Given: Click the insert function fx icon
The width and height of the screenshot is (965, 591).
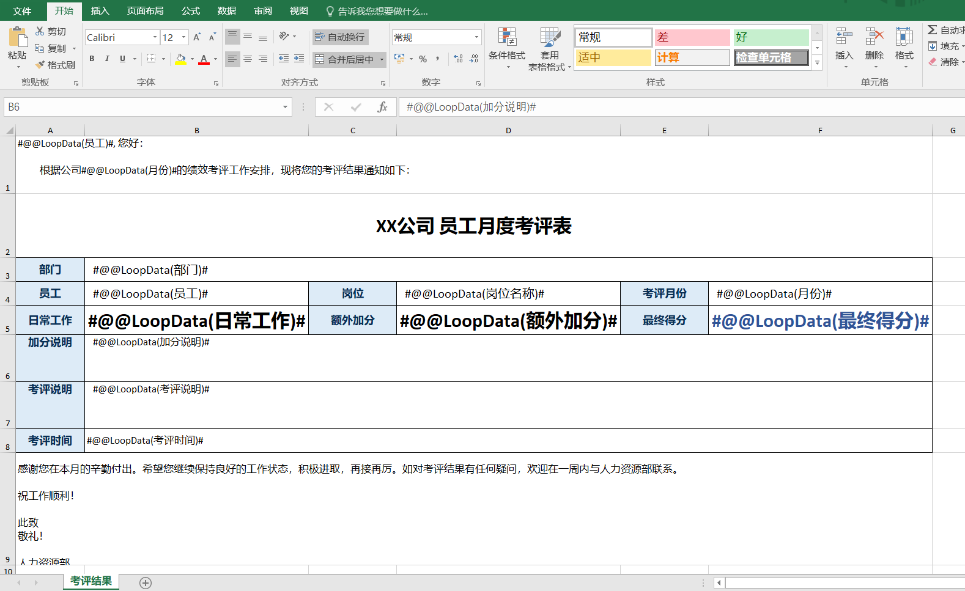Looking at the screenshot, I should pyautogui.click(x=382, y=107).
